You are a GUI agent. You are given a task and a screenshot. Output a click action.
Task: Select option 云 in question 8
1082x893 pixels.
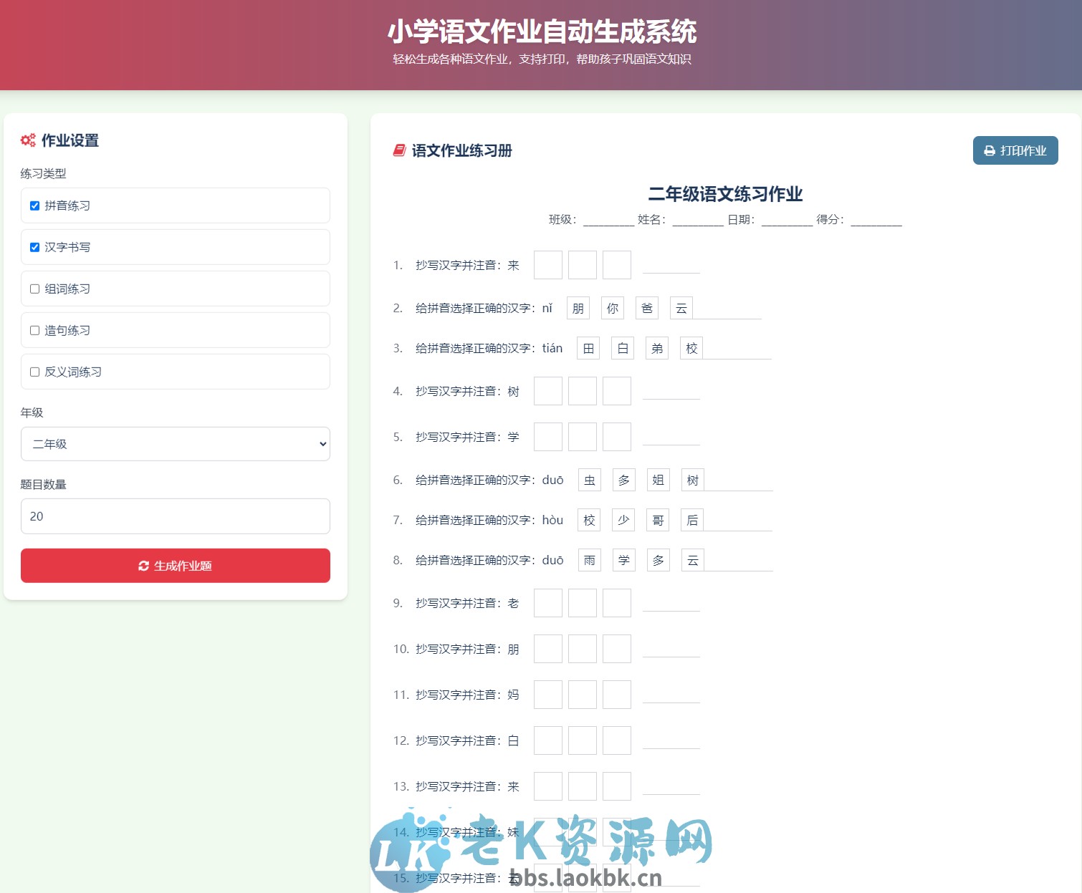point(693,560)
